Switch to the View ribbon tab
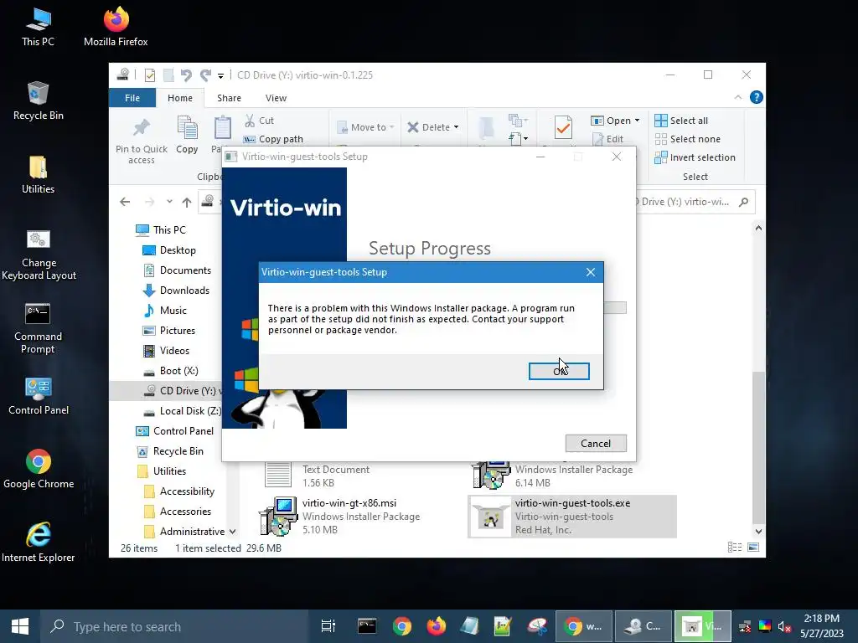The image size is (858, 643). [276, 98]
